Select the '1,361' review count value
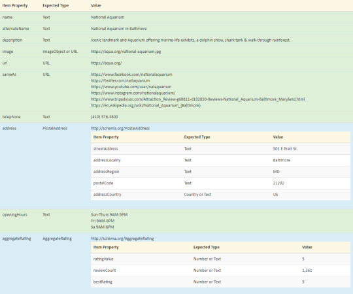This screenshot has height=294, width=353. tap(307, 270)
